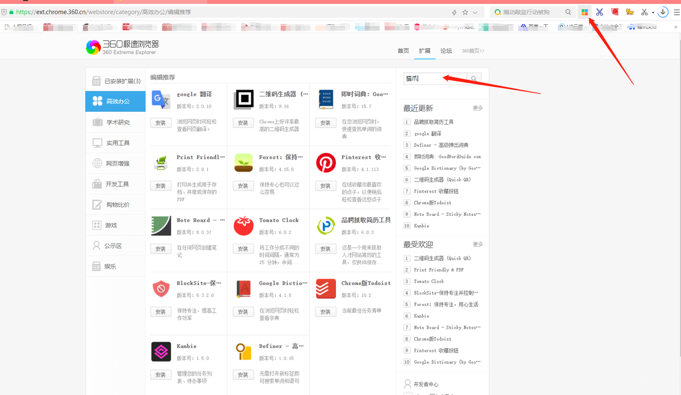681x395 pixels.
Task: Select the 网页增强 category
Action: [116, 163]
